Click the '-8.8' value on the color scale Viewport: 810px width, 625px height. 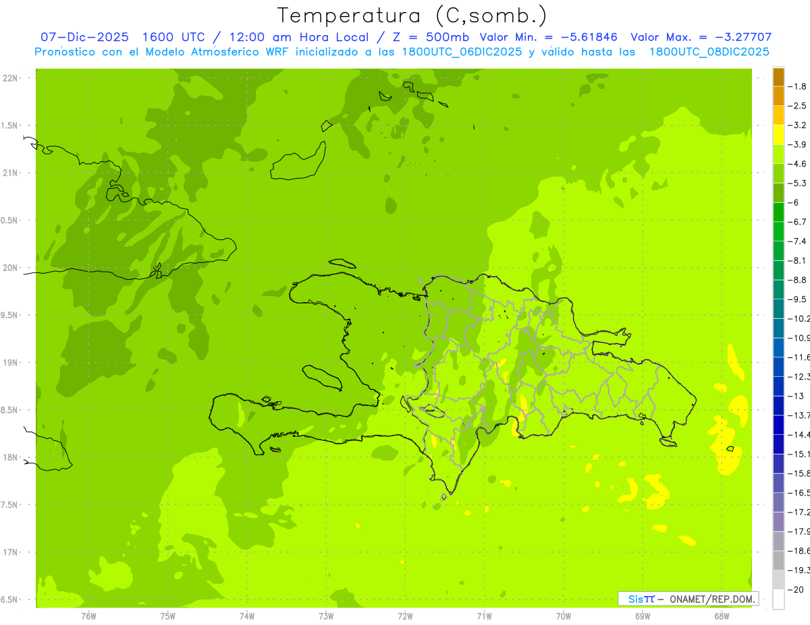[797, 280]
